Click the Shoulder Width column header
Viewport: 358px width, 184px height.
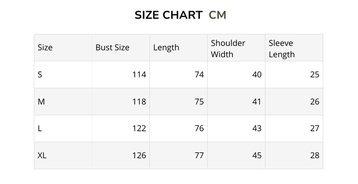tap(228, 49)
